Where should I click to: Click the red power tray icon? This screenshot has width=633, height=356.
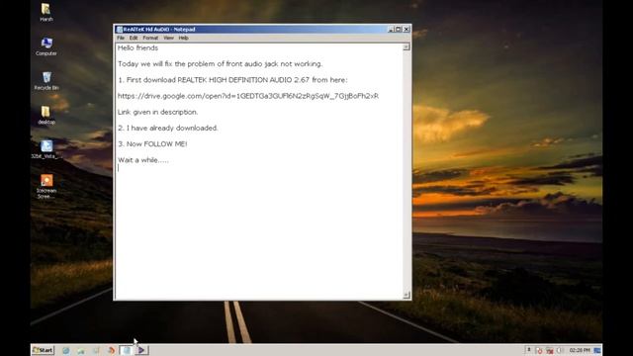[x=540, y=351]
